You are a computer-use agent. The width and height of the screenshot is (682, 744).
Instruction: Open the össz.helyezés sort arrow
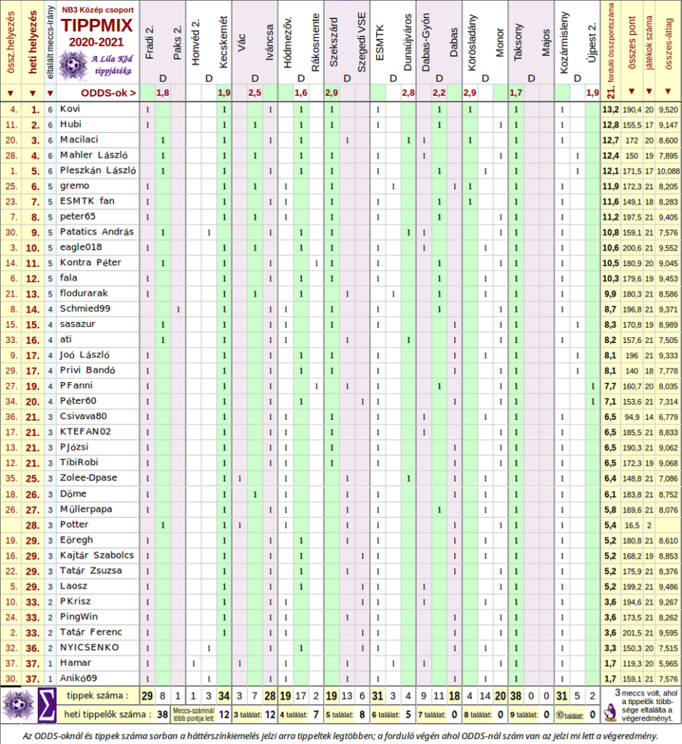[10, 93]
